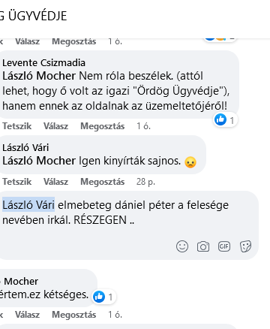This screenshot has height=329, width=270.
Task: Open the sticker picker icon
Action: click(x=245, y=246)
